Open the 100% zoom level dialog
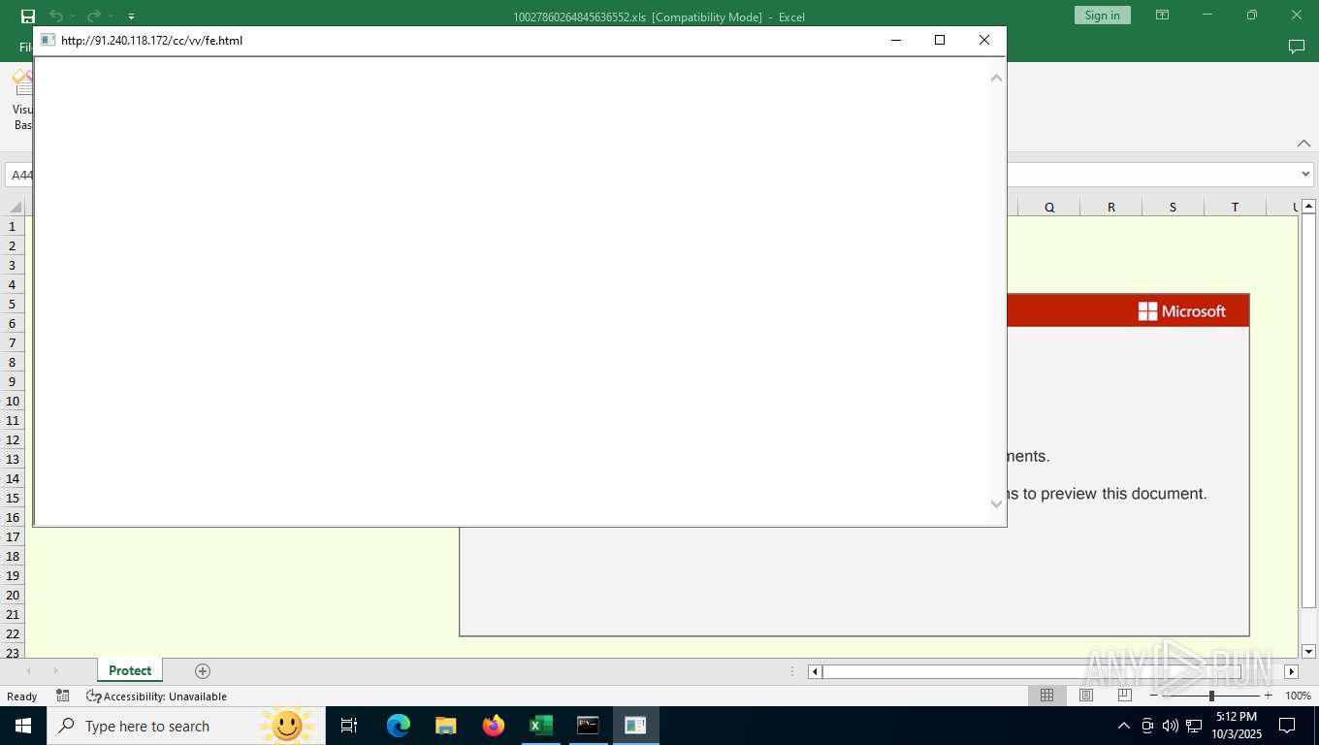Viewport: 1319px width, 745px height. tap(1298, 696)
